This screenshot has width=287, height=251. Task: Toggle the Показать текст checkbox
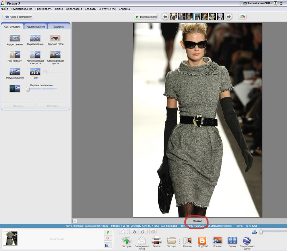[45, 72]
